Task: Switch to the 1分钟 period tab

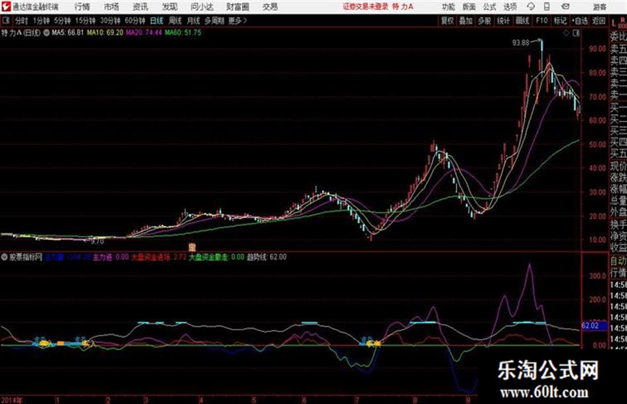Action: point(40,21)
